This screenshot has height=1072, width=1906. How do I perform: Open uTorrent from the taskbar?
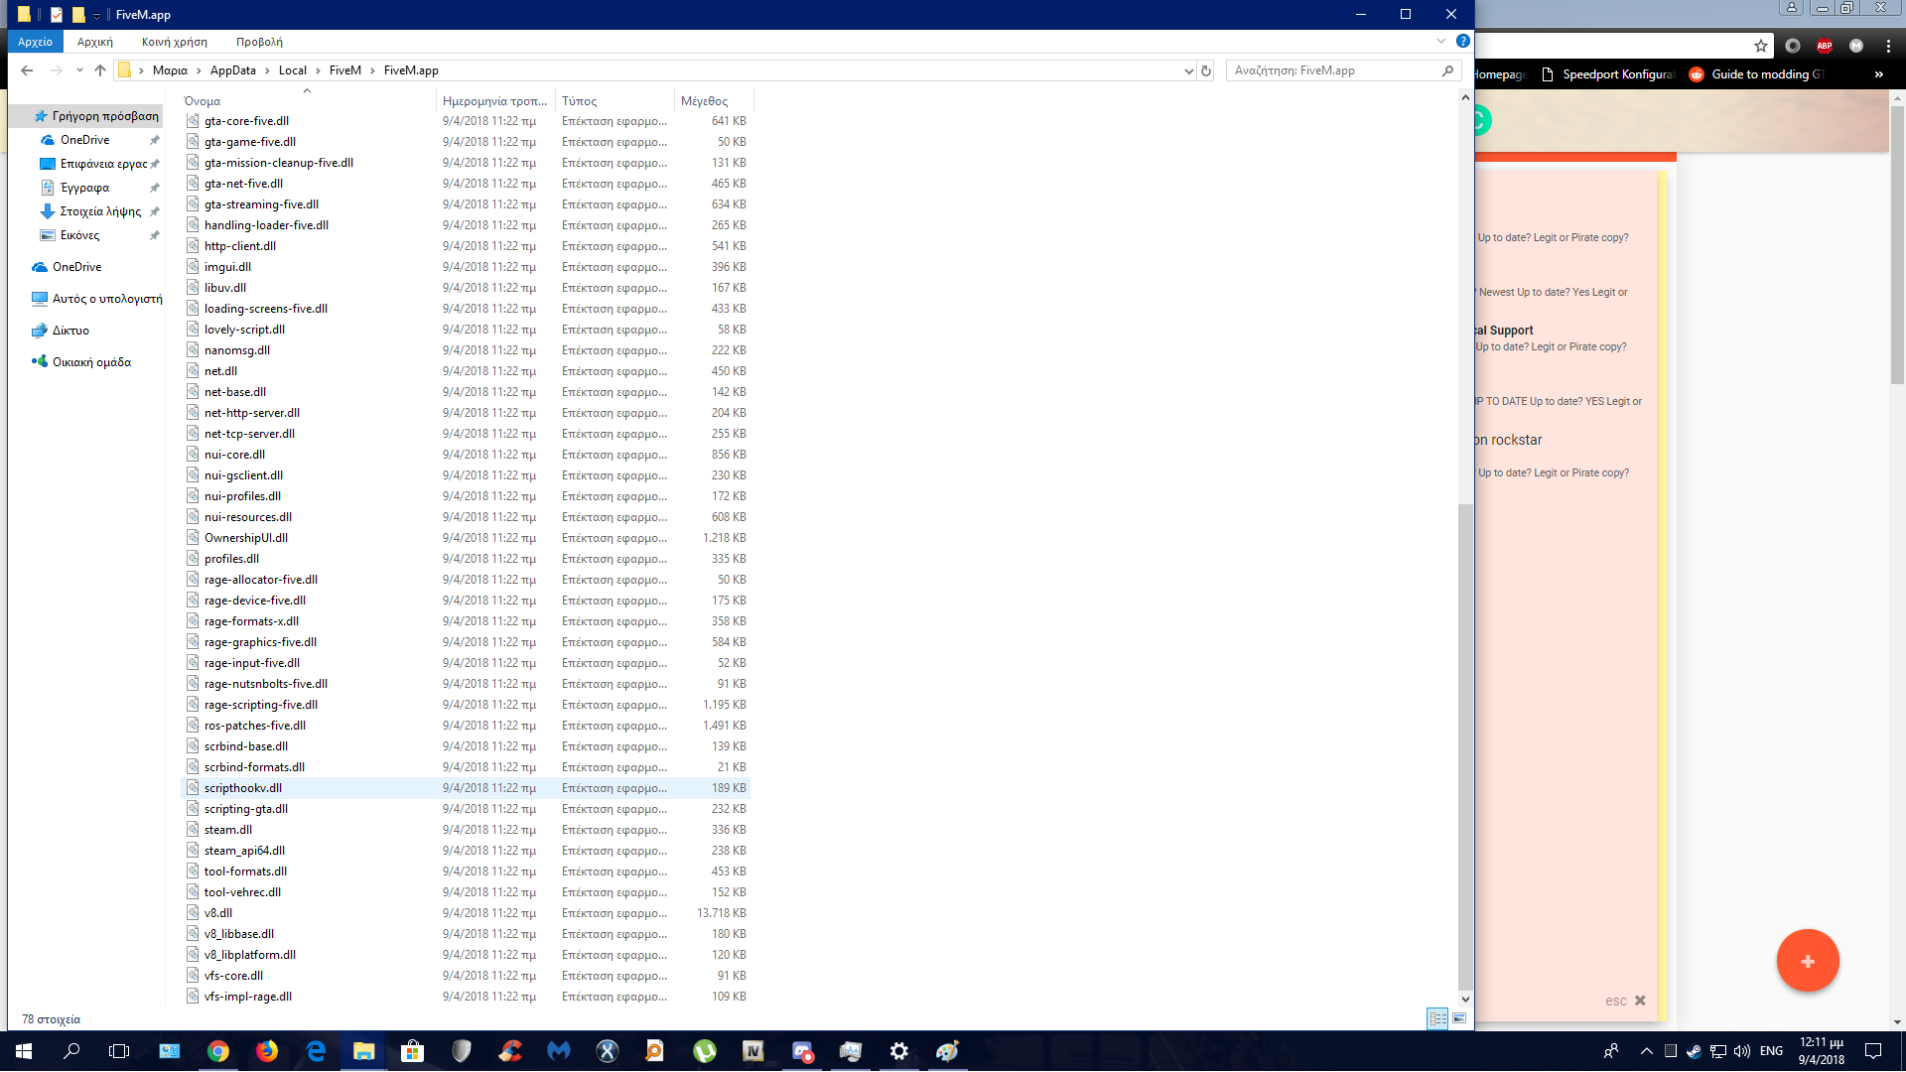705,1051
